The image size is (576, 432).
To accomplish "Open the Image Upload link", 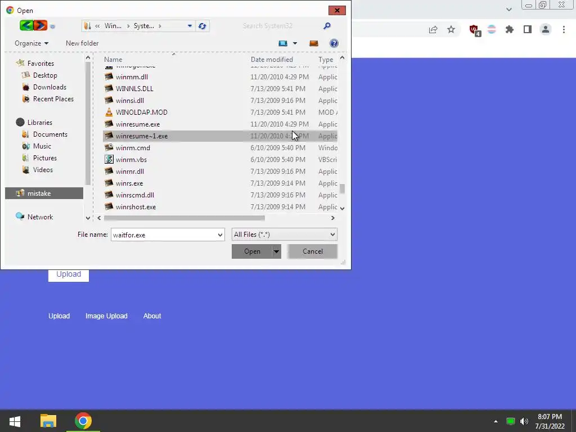I will tap(106, 316).
